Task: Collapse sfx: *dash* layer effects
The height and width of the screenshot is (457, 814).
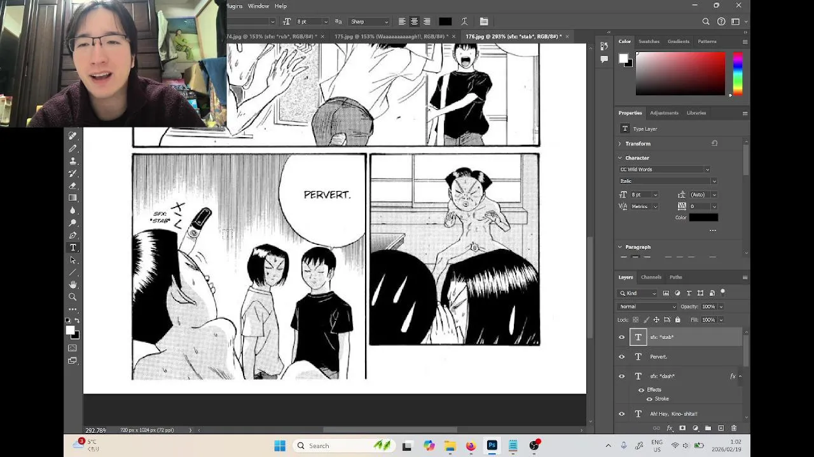Action: pos(740,376)
